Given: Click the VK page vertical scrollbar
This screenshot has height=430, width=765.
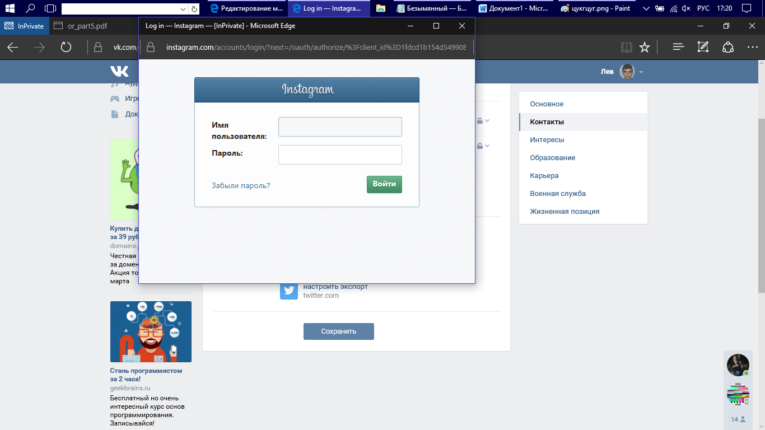Looking at the screenshot, I should (x=761, y=205).
